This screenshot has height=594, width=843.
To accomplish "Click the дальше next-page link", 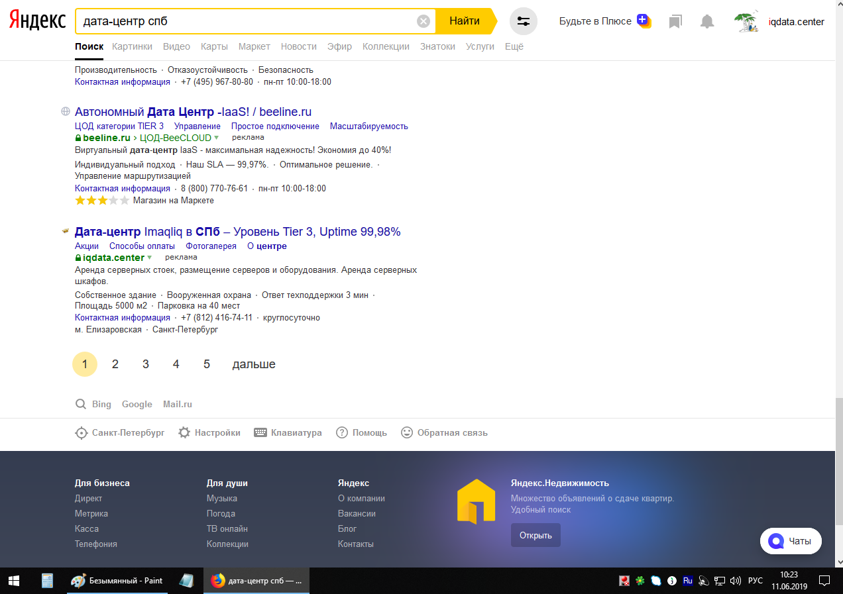I will tap(254, 364).
